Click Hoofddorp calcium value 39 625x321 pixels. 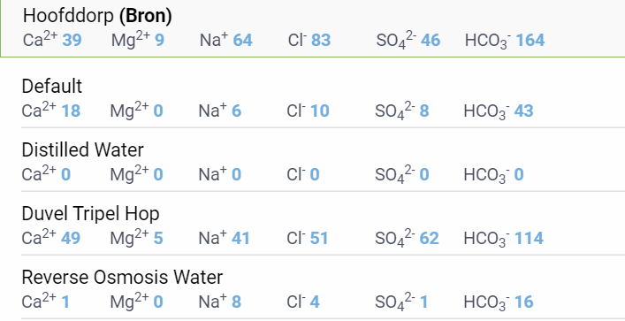72,41
